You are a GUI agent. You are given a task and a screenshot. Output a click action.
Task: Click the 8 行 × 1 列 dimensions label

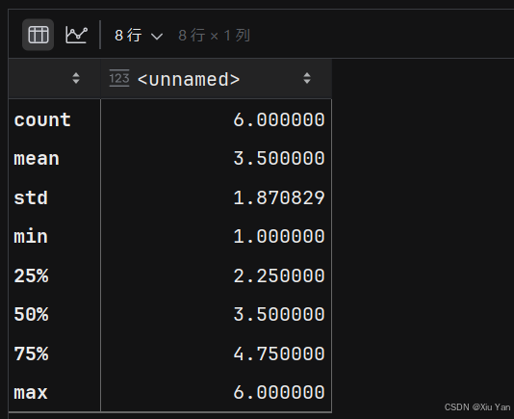pos(214,35)
